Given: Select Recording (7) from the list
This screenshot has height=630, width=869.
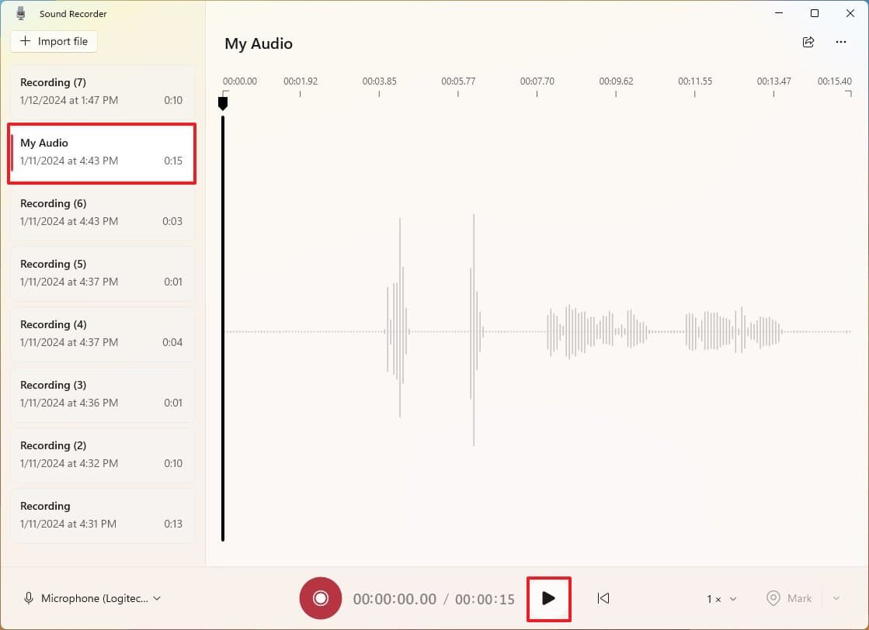Looking at the screenshot, I should (101, 92).
